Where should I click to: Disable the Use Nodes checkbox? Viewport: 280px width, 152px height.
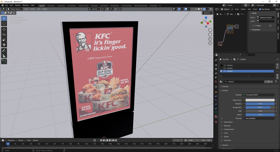(x=260, y=9)
